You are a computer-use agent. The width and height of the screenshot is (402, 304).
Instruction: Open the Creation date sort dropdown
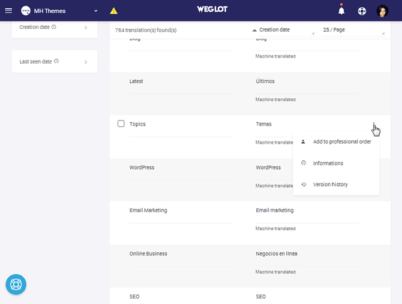(x=286, y=30)
